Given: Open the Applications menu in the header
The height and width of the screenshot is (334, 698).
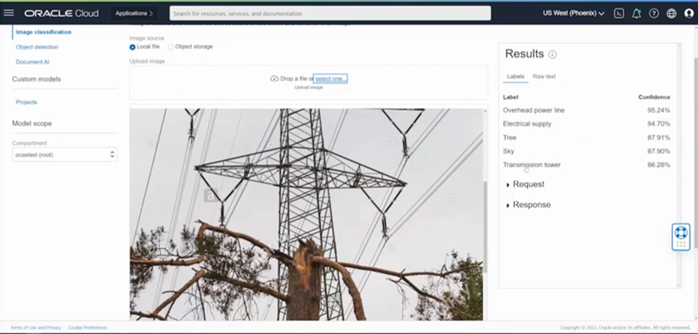Looking at the screenshot, I should (x=134, y=13).
